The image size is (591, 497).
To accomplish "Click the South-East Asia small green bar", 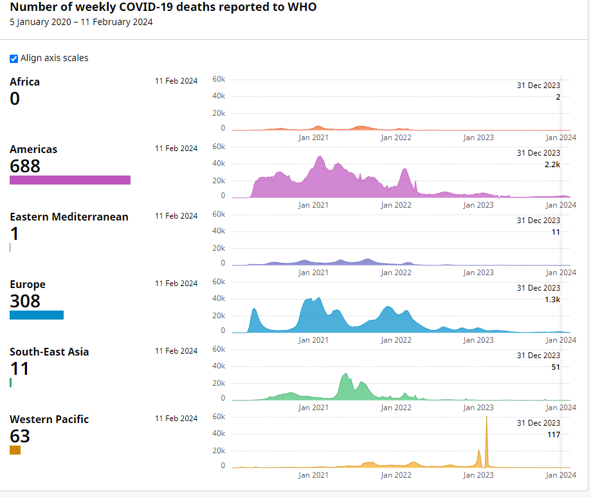I will [11, 383].
